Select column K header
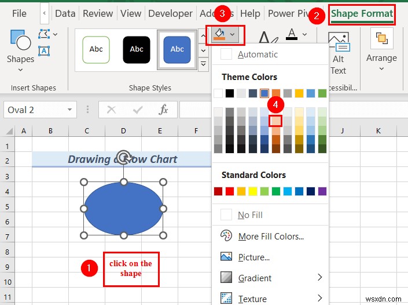This screenshot has height=305, width=408. (378, 130)
